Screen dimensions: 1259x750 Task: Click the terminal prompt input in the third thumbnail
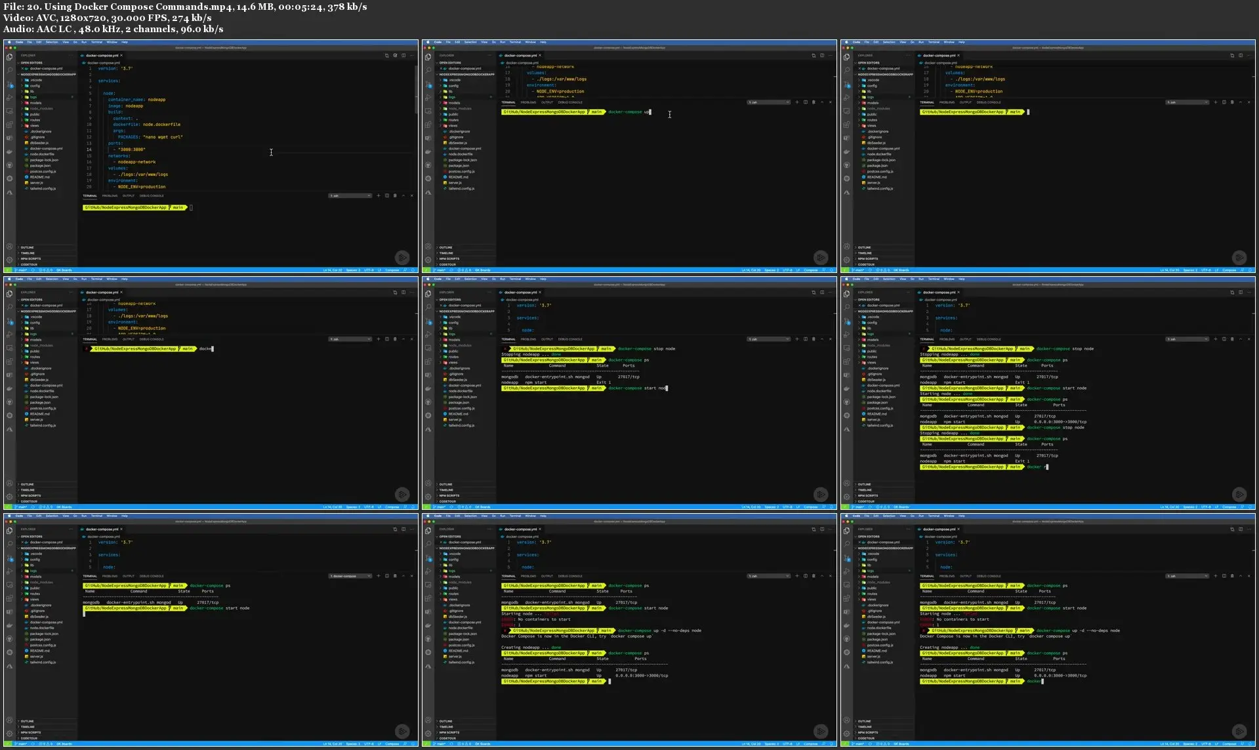(x=1028, y=112)
